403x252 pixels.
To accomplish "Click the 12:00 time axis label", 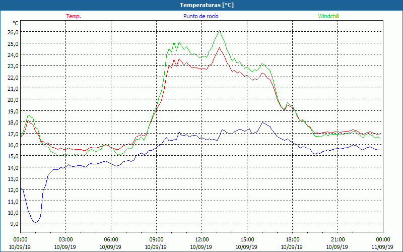I will point(202,240).
